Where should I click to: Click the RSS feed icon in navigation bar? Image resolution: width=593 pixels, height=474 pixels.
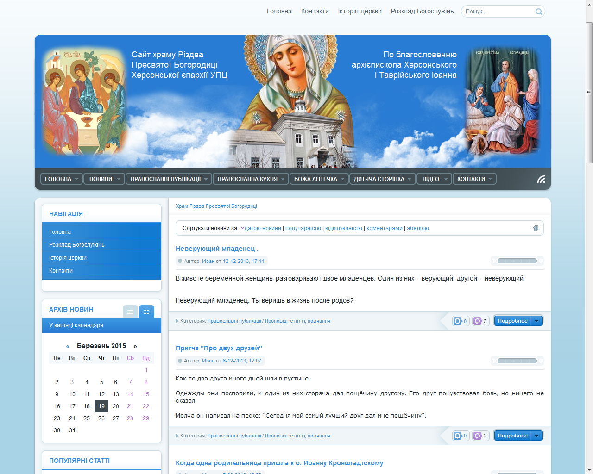(x=541, y=179)
